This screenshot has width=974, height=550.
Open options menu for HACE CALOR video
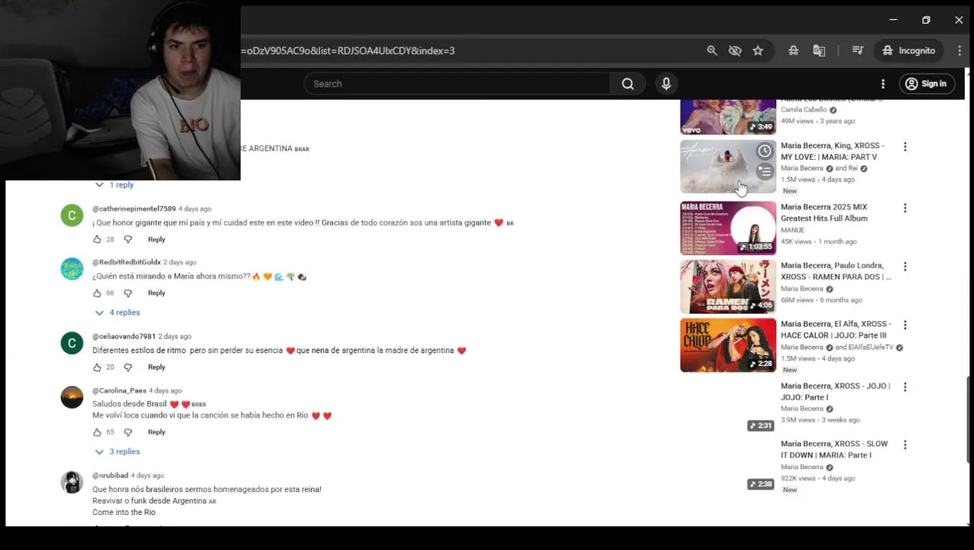(x=905, y=325)
